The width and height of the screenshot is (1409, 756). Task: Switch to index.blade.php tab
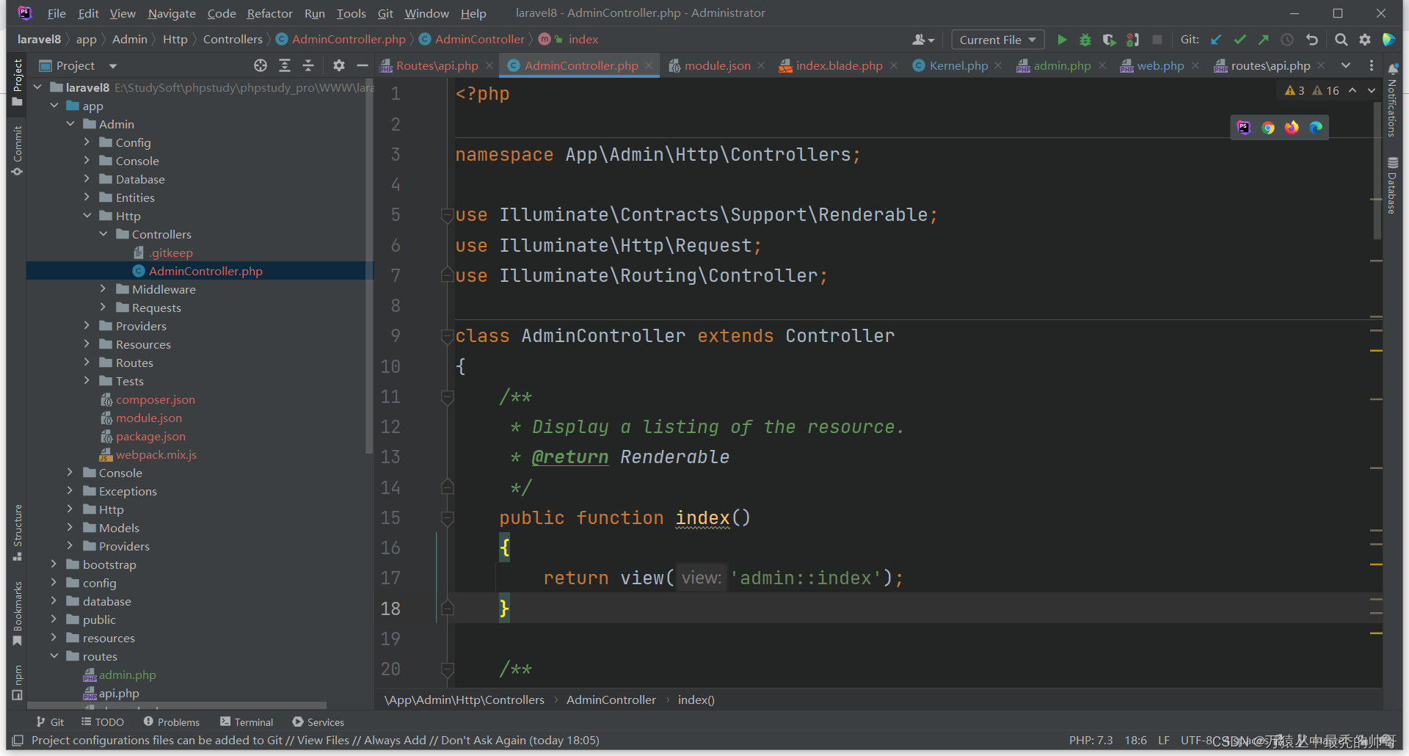tap(839, 65)
